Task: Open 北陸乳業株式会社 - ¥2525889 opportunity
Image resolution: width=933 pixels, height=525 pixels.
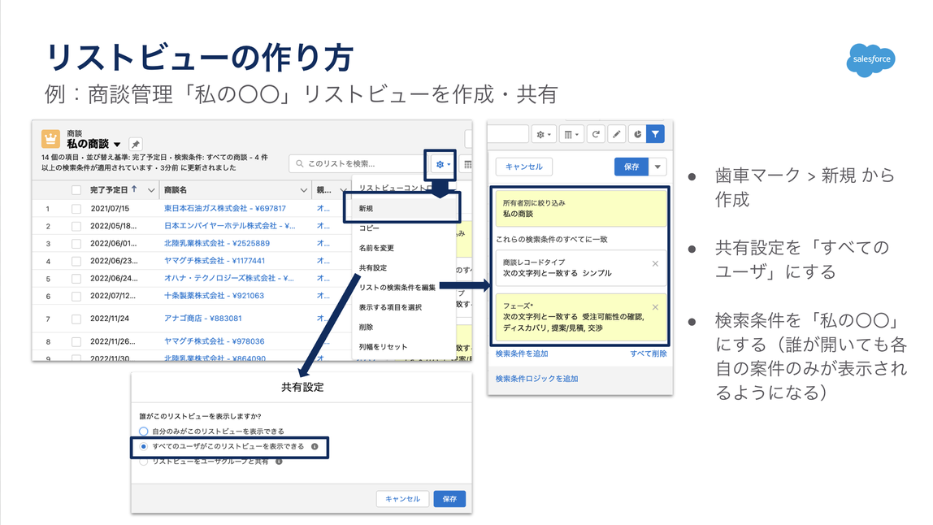Action: 216,243
